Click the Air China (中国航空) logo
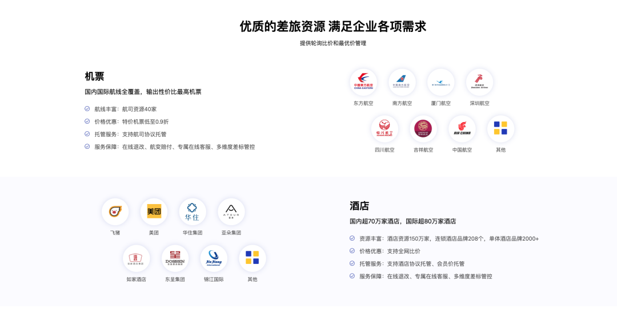This screenshot has height=313, width=617. click(462, 129)
